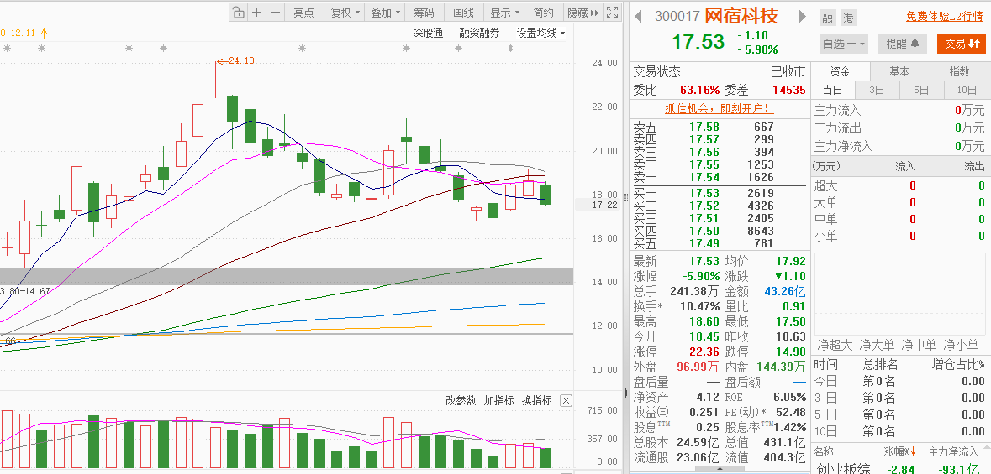Click the 融 margin badge

pos(827,18)
